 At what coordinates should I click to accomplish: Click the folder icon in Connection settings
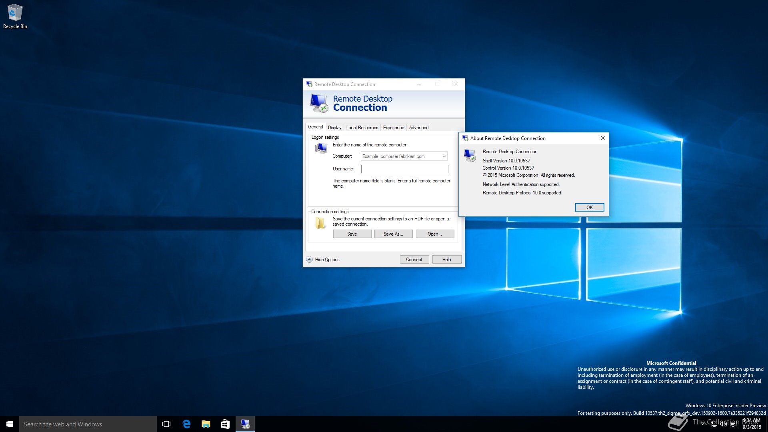tap(320, 223)
